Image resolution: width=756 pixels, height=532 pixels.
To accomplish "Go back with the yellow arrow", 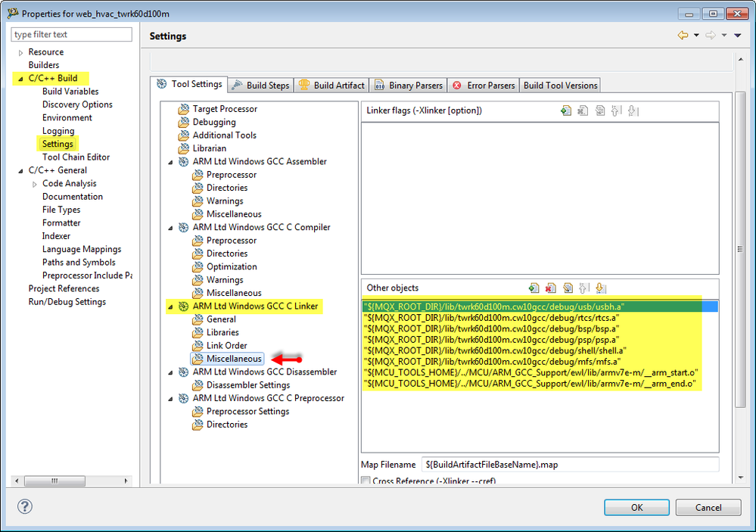I will coord(683,36).
